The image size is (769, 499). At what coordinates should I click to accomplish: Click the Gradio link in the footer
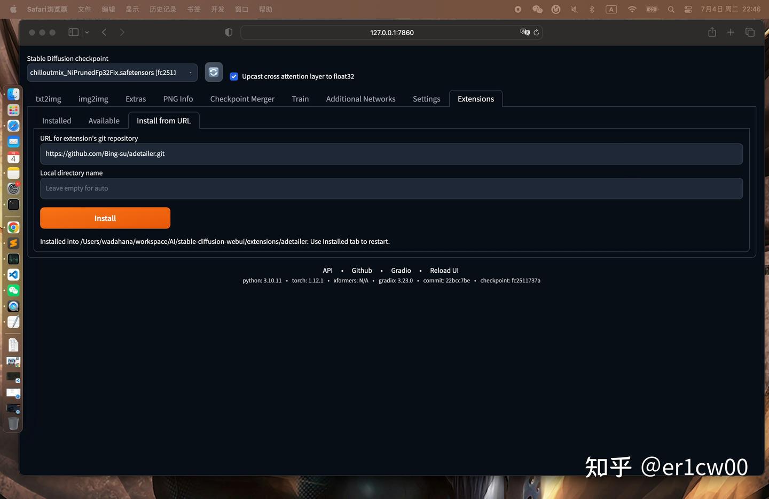(x=401, y=270)
